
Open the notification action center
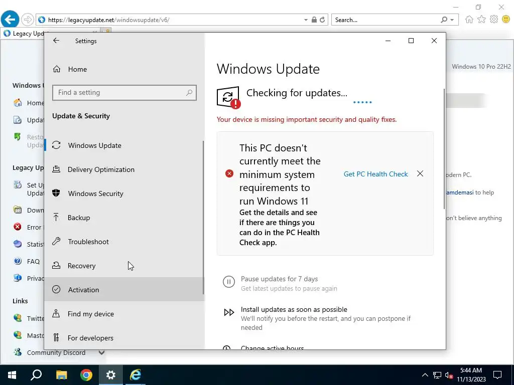pyautogui.click(x=497, y=375)
